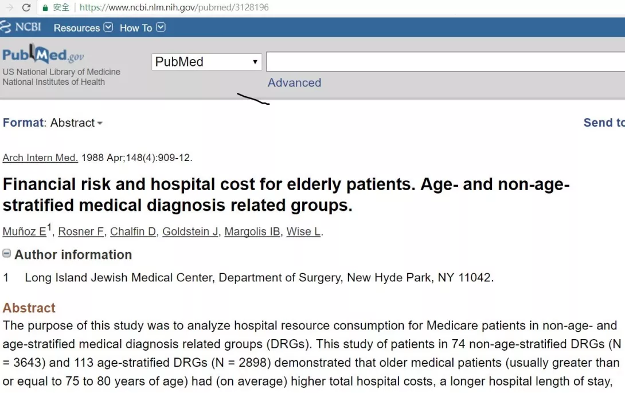Viewport: 625px width, 393px height.
Task: Collapse Author information with minus icon
Action: tap(6, 253)
